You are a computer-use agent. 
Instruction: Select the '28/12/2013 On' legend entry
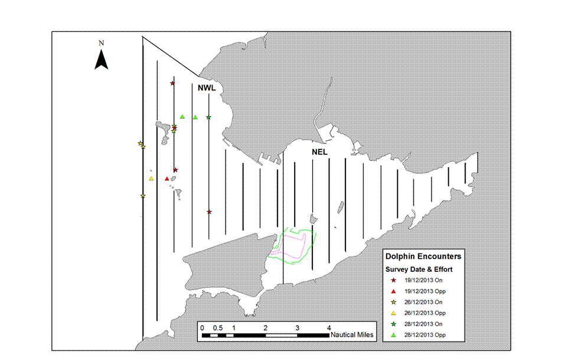point(423,324)
